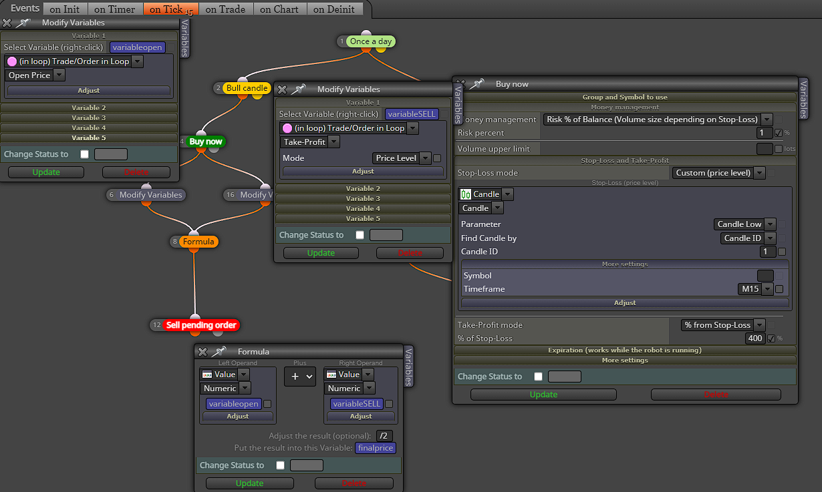
Task: Open the on Timer events tab
Action: point(114,9)
